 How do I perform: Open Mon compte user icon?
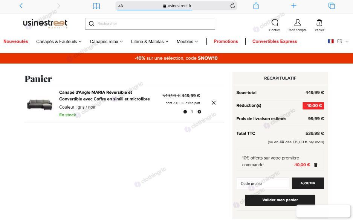tap(297, 23)
